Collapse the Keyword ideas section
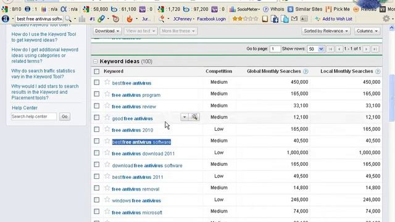Screen dimensions: 395x222 (x=95, y=62)
